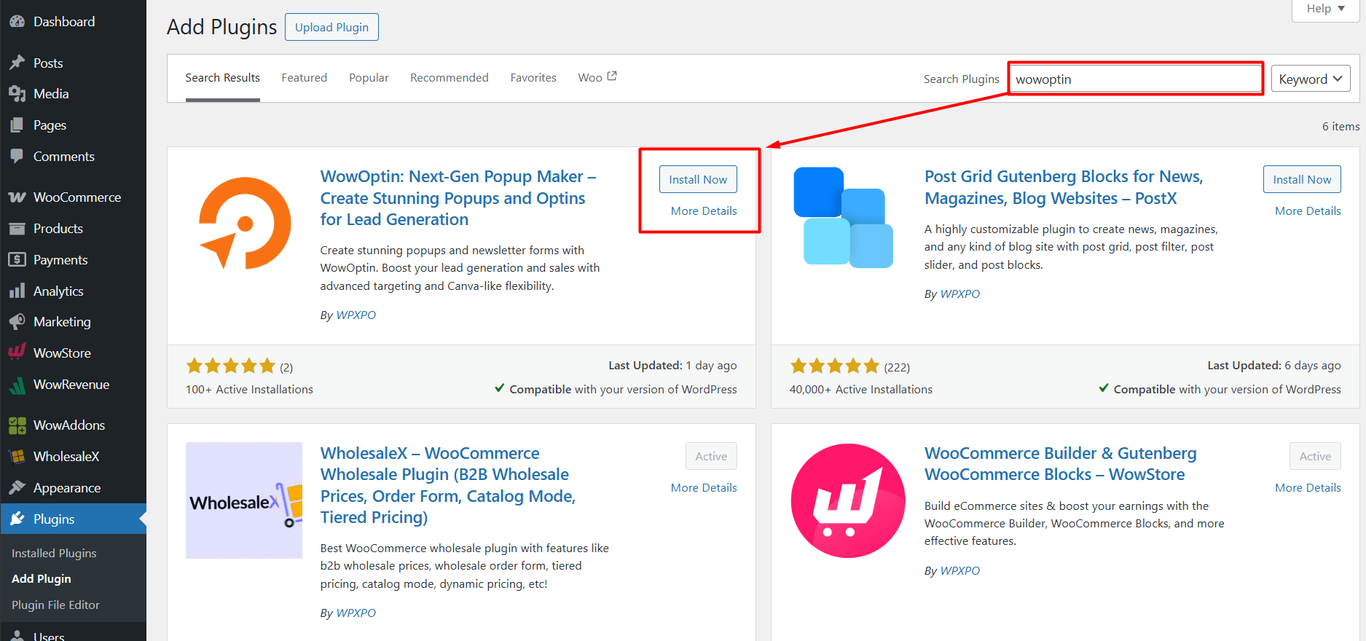Switch to the Featured tab
Image resolution: width=1366 pixels, height=641 pixels.
(x=304, y=78)
